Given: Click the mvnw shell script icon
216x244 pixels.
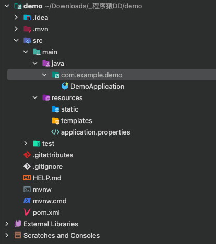Looking at the screenshot, I should (27, 189).
